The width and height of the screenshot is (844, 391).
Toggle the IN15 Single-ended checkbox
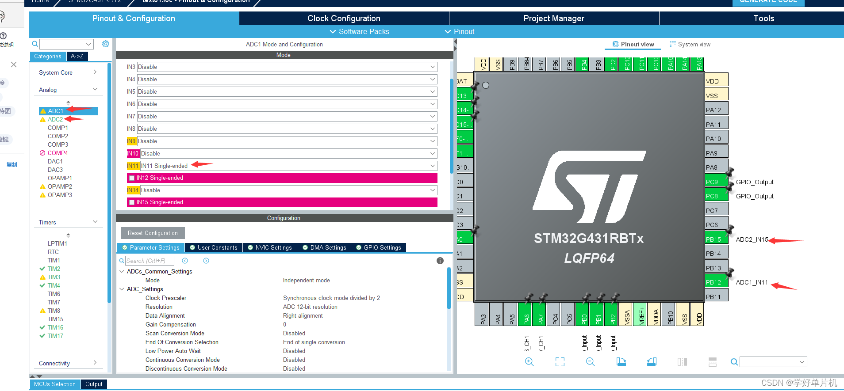point(132,202)
